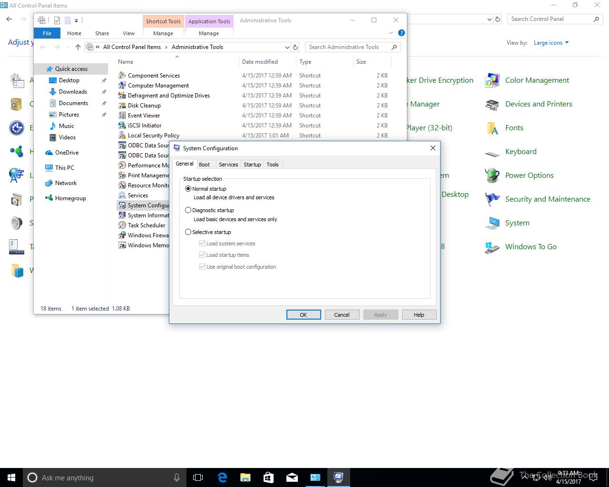The height and width of the screenshot is (487, 609).
Task: Open the File menu in Explorer
Action: (47, 33)
